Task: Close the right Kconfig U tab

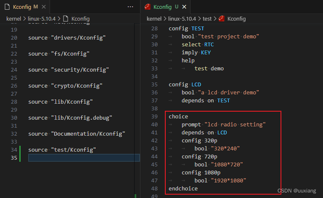Action: pos(184,7)
